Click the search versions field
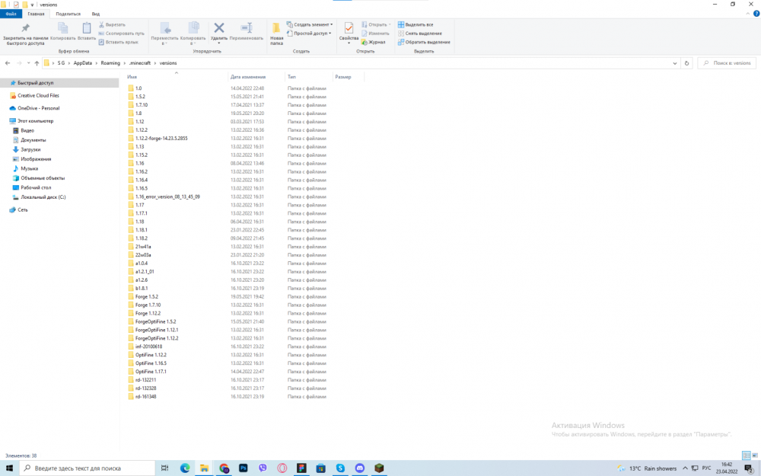Viewport: 761px width, 476px height. coord(727,63)
